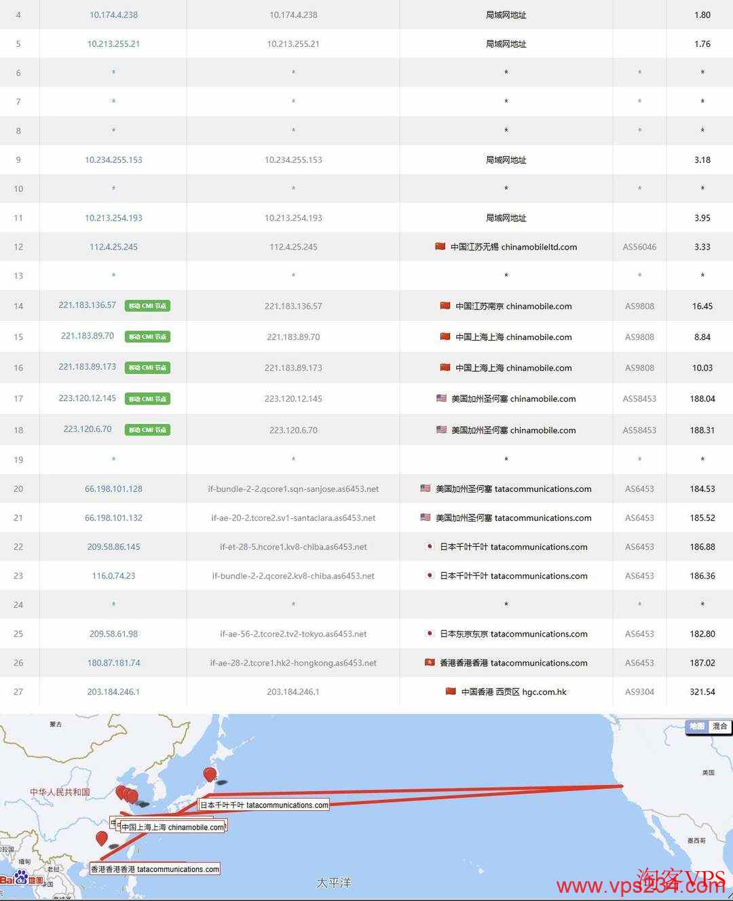
Task: Click the US flag in hop 17 row
Action: pos(441,398)
